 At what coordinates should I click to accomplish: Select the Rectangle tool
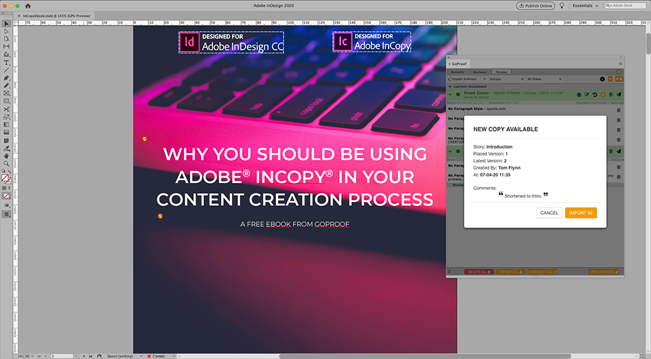coord(6,101)
